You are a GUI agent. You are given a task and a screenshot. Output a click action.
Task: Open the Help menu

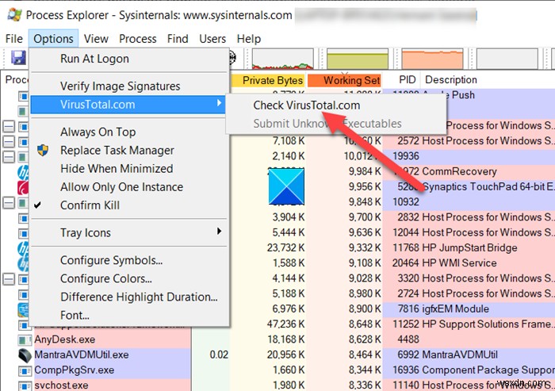pyautogui.click(x=249, y=39)
